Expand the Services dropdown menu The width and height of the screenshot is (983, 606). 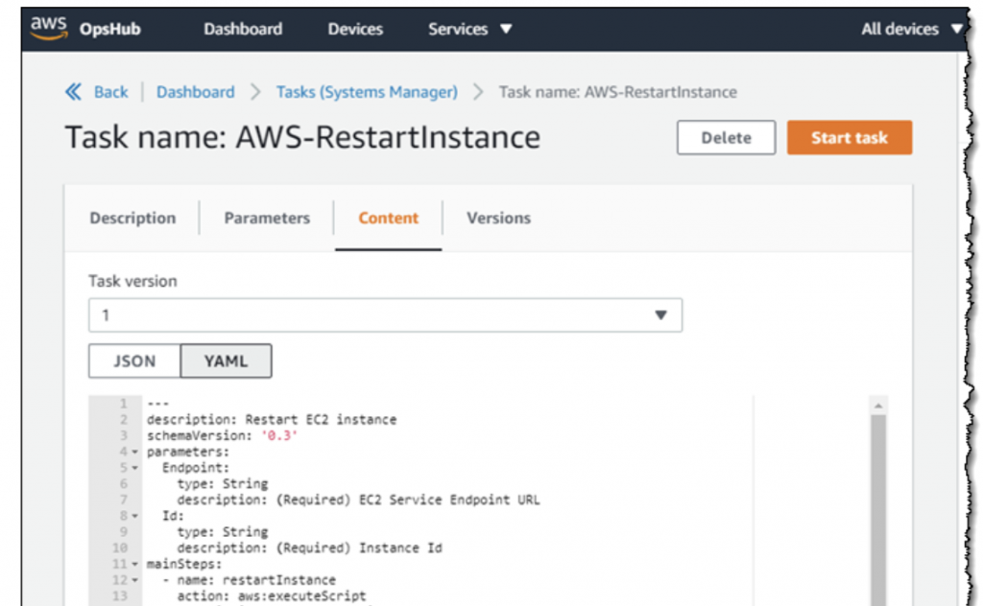470,29
